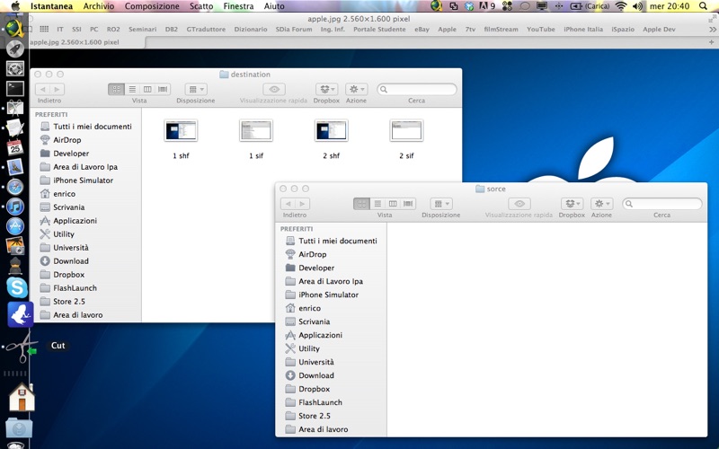Open Dropbox dropdown in destination window
The width and height of the screenshot is (719, 449).
tap(327, 89)
